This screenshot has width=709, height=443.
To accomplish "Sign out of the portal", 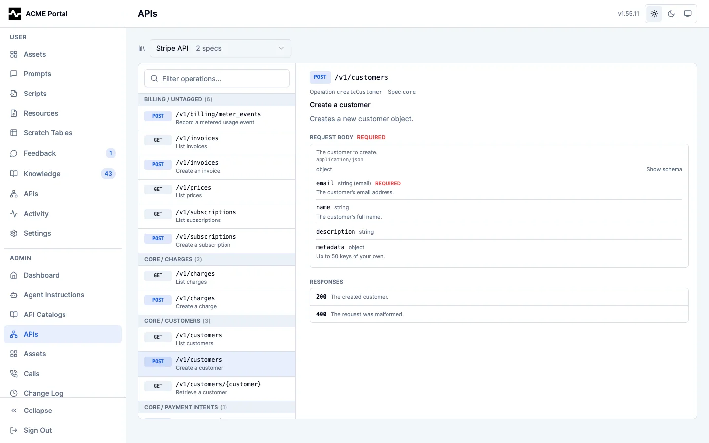I will (63, 430).
